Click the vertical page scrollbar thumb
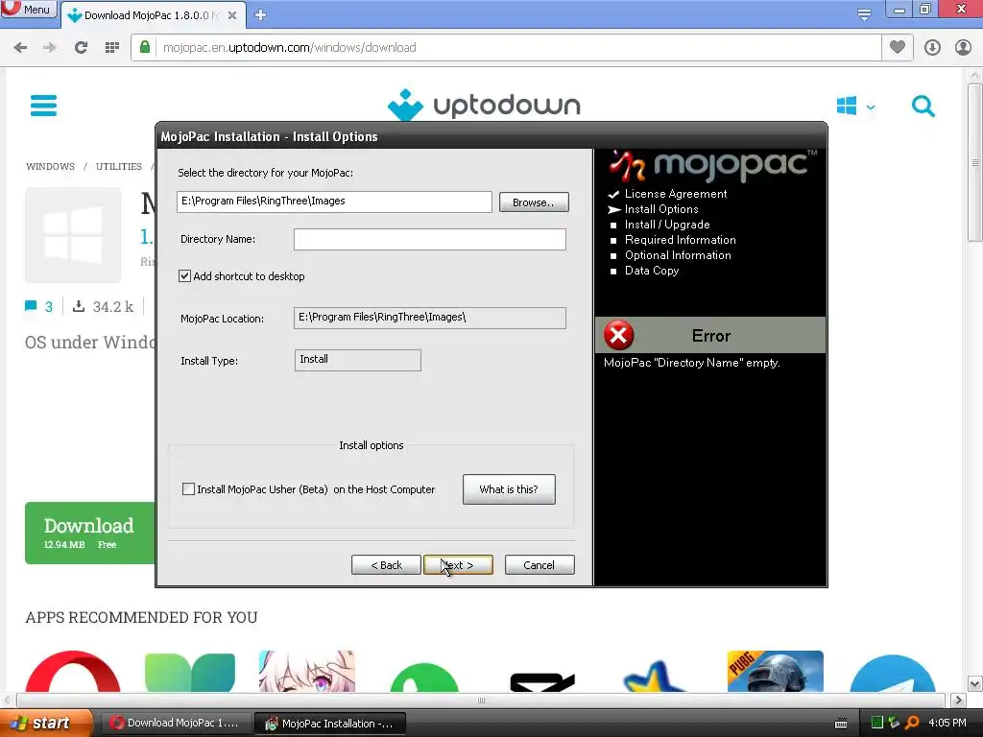983x737 pixels. point(975,163)
